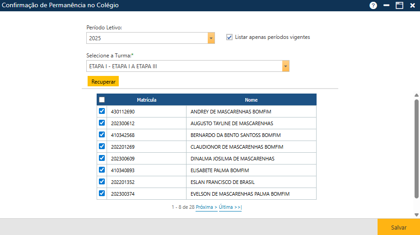Open the Período Letivo dropdown arrow

(211, 38)
